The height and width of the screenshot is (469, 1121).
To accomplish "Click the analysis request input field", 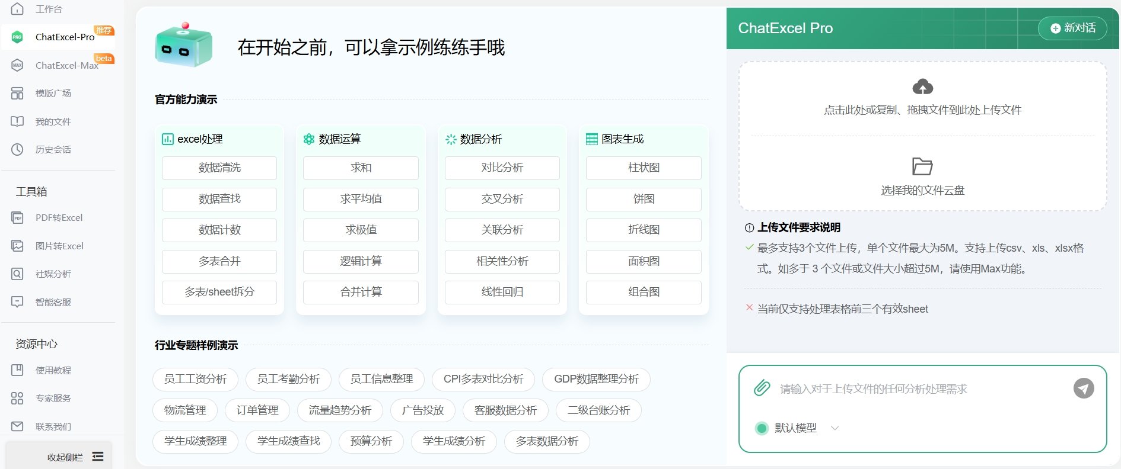I will [919, 389].
